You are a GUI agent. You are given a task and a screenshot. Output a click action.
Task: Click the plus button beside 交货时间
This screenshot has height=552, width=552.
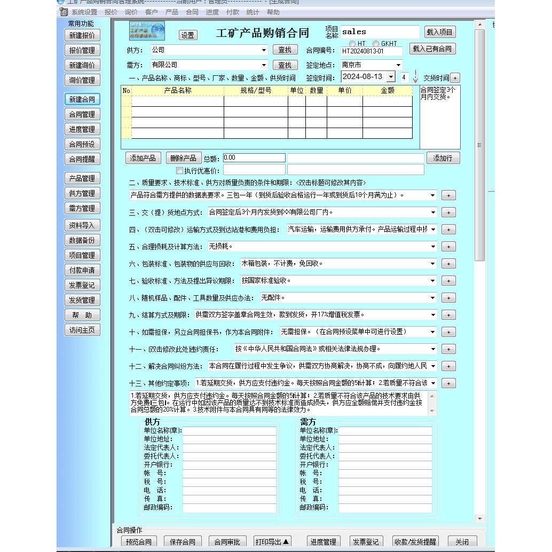[455, 78]
